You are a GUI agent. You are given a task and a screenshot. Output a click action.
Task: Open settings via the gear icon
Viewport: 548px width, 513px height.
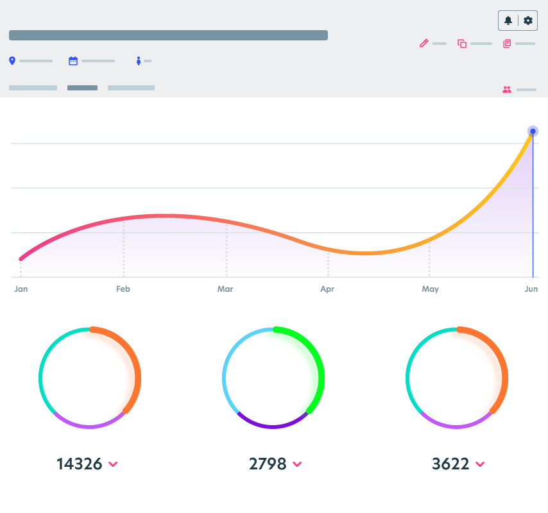point(527,21)
